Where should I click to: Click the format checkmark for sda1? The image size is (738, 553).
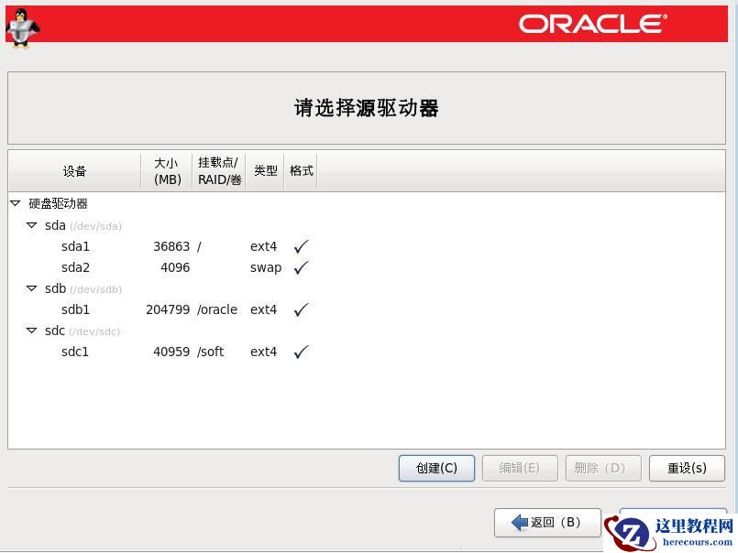pos(301,246)
